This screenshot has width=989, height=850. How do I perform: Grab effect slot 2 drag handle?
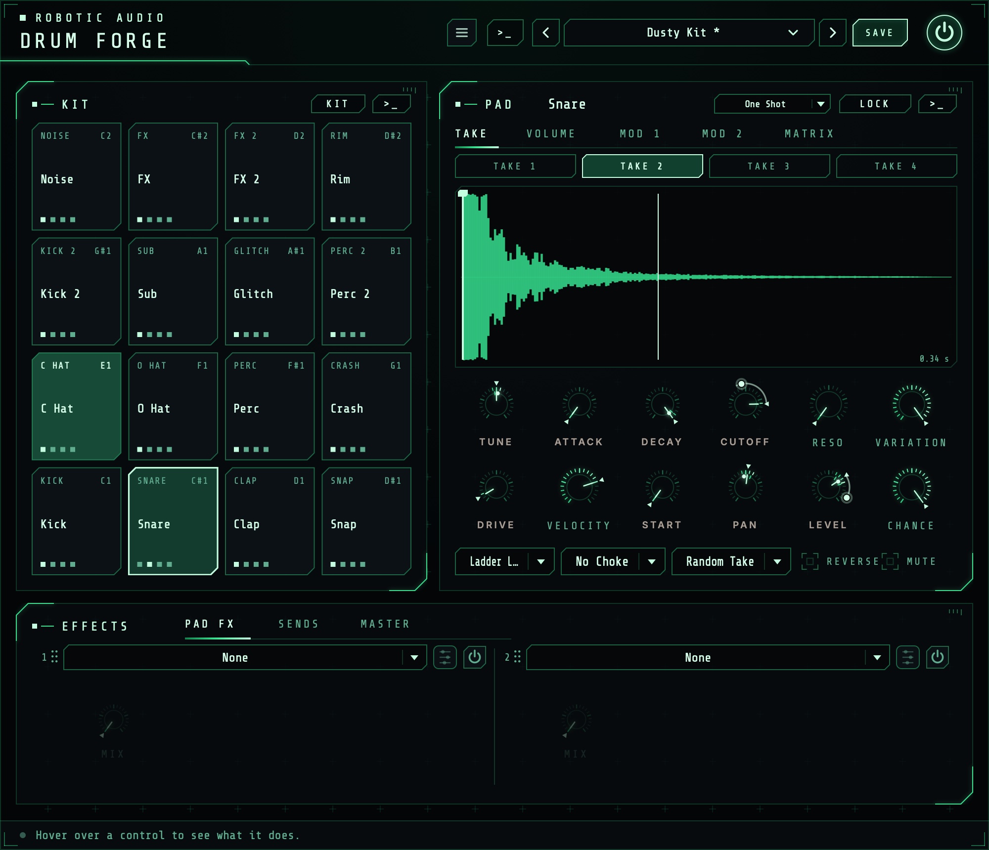pyautogui.click(x=517, y=657)
